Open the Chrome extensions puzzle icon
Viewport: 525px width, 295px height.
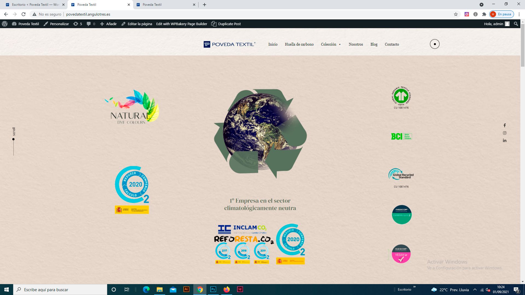coord(484,14)
